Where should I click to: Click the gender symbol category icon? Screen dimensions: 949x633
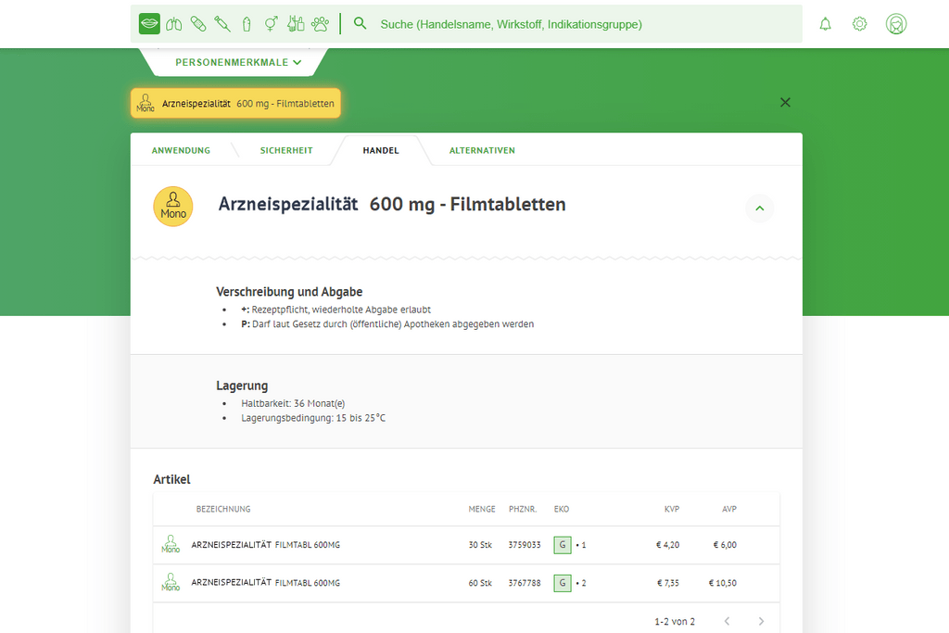coord(271,23)
